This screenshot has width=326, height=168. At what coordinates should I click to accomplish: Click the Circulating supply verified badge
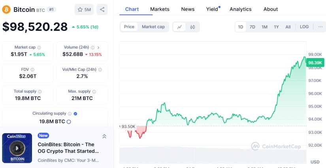coord(75,113)
